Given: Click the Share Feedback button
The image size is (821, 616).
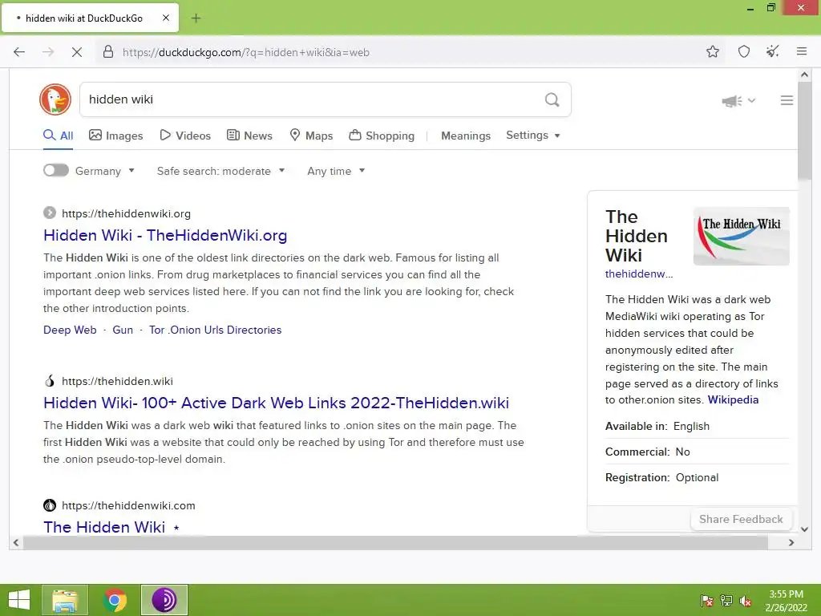Looking at the screenshot, I should tap(741, 519).
